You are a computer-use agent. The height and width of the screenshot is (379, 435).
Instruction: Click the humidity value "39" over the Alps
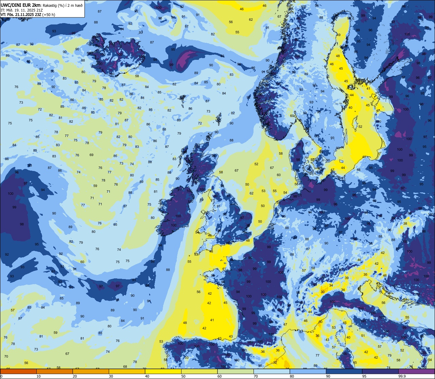pos(347,278)
